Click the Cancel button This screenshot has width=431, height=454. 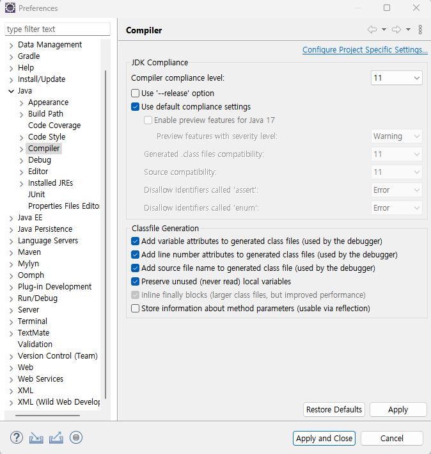392,439
